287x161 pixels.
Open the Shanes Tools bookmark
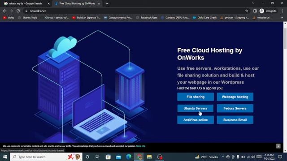point(27,18)
